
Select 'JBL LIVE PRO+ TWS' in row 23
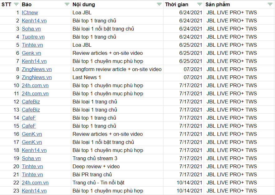click(x=239, y=191)
